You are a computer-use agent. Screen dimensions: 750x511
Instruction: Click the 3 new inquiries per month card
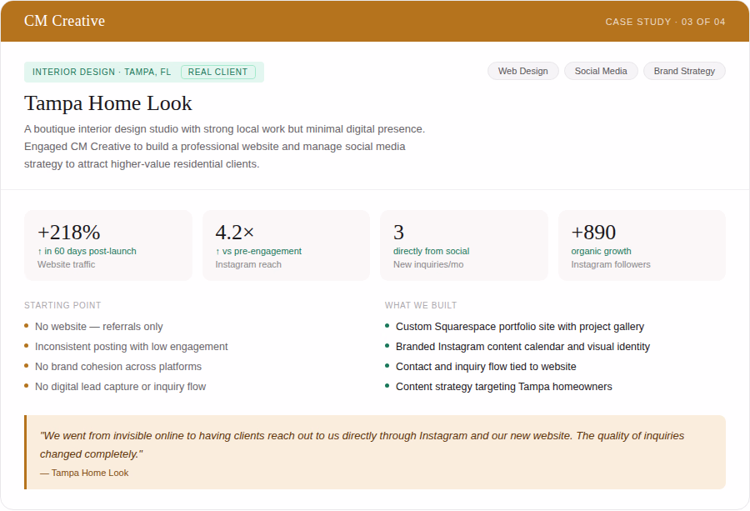[464, 245]
